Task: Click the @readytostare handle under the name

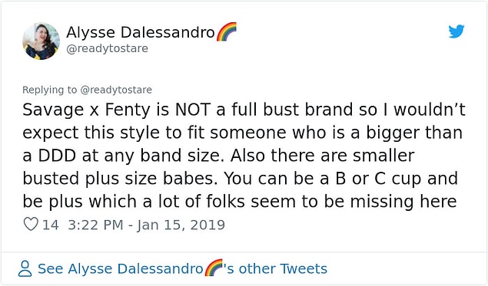Action: pos(107,49)
